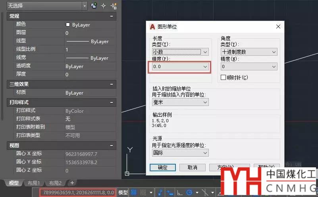Collapse the 常规 properties section
The width and height of the screenshot is (318, 197).
(112, 16)
